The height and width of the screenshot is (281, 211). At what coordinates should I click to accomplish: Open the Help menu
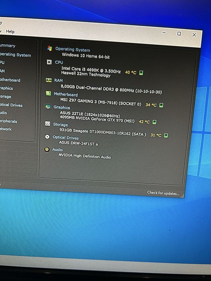[x=10, y=31]
